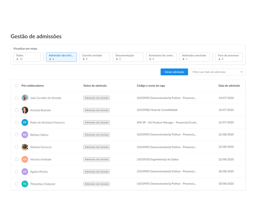Click '[1033920] Engenheiro(a) de Dados' job text
Screen dimensions: 256x222
coord(158,159)
